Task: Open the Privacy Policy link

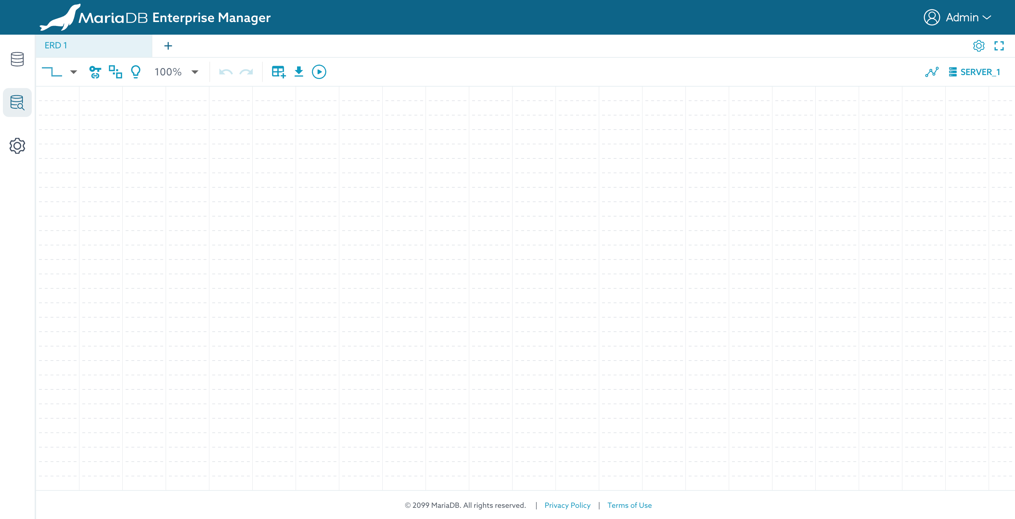Action: pyautogui.click(x=567, y=505)
